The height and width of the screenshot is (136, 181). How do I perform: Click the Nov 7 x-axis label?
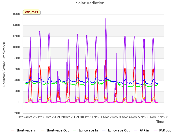tap(154, 117)
